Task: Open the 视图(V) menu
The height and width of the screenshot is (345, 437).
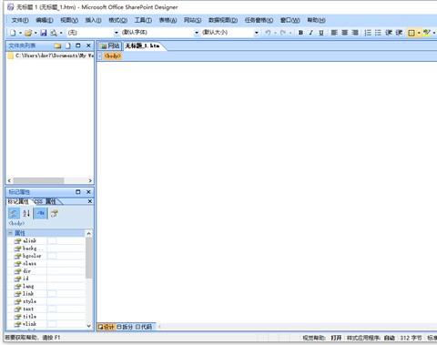Action: point(69,20)
